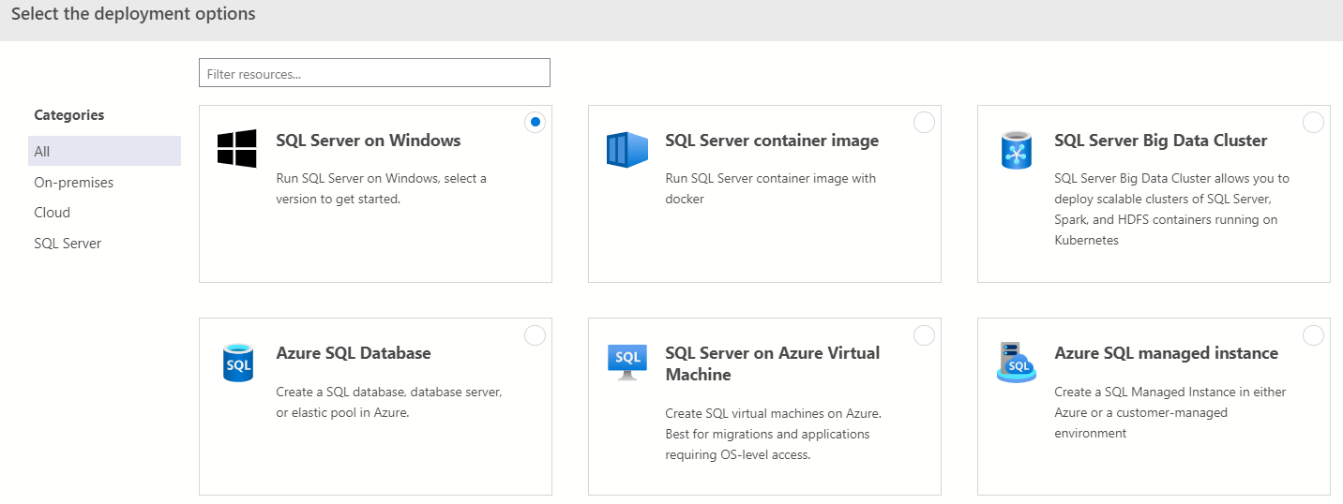This screenshot has width=1343, height=504.
Task: Filter by the On-premises category
Action: 73,183
